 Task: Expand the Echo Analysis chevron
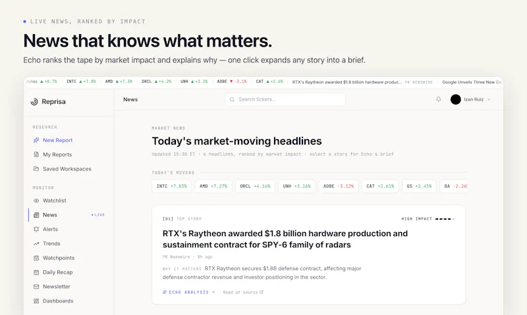(x=213, y=292)
